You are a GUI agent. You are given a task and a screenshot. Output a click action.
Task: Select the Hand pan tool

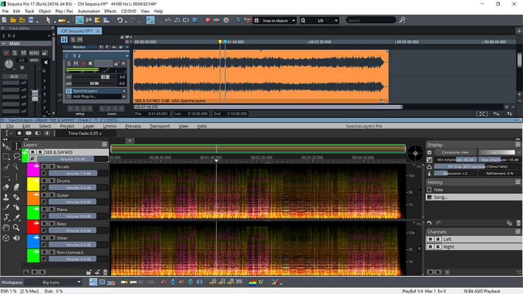(6, 229)
